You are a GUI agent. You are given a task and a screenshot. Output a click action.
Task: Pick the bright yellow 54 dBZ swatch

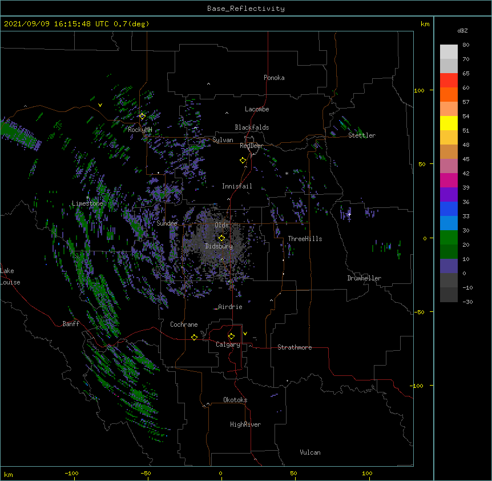449,123
